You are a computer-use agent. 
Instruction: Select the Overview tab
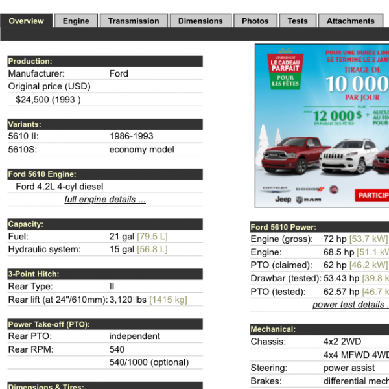(27, 21)
